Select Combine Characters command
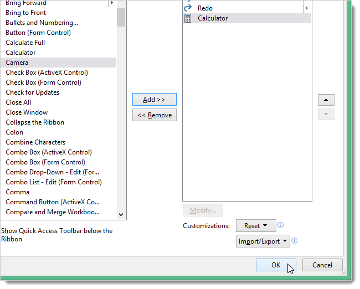Image resolution: width=360 pixels, height=289 pixels. tap(58, 142)
